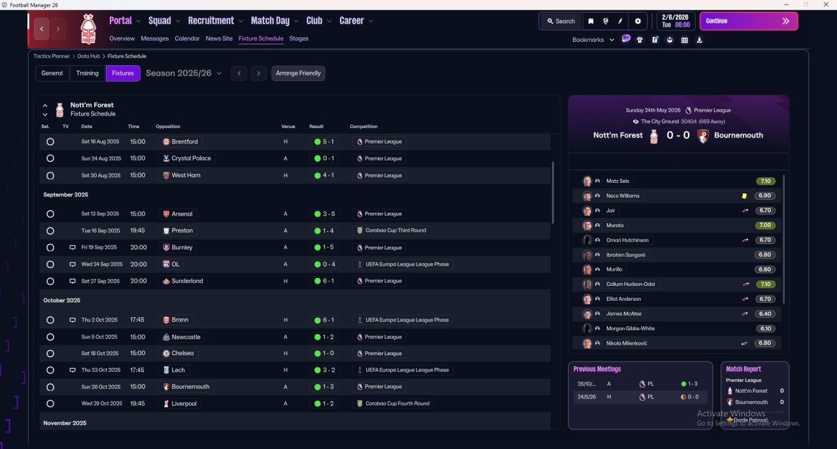Open Data Hub breadcrumb link
Image resolution: width=837 pixels, height=449 pixels.
[89, 56]
